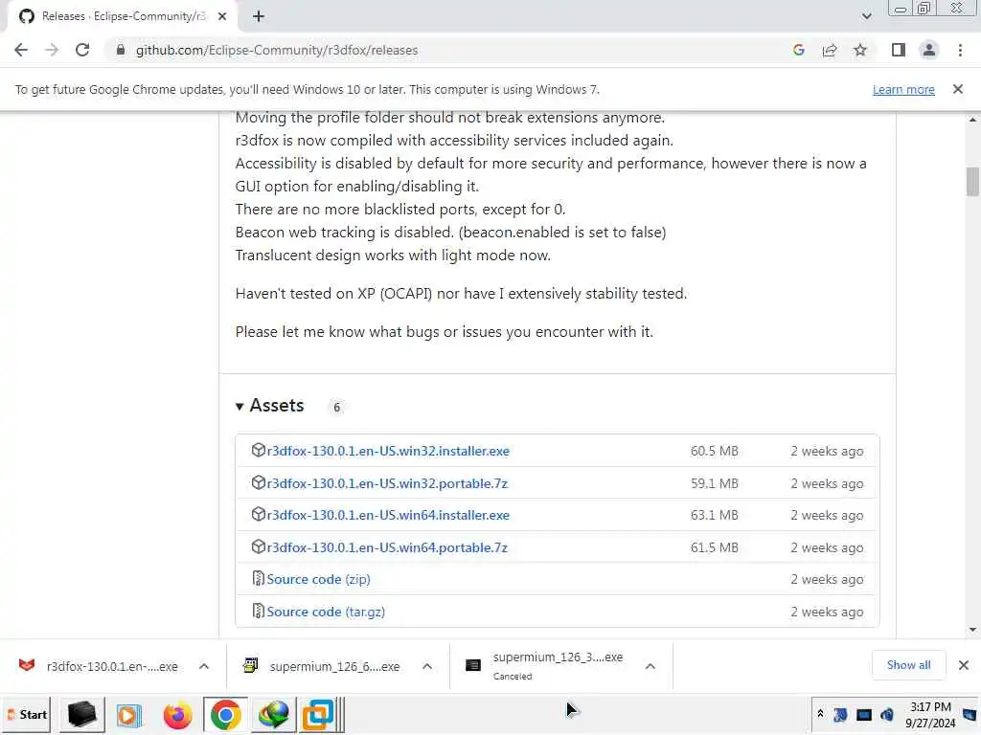Open Chrome's three-dot menu
The height and width of the screenshot is (735, 981).
click(960, 50)
